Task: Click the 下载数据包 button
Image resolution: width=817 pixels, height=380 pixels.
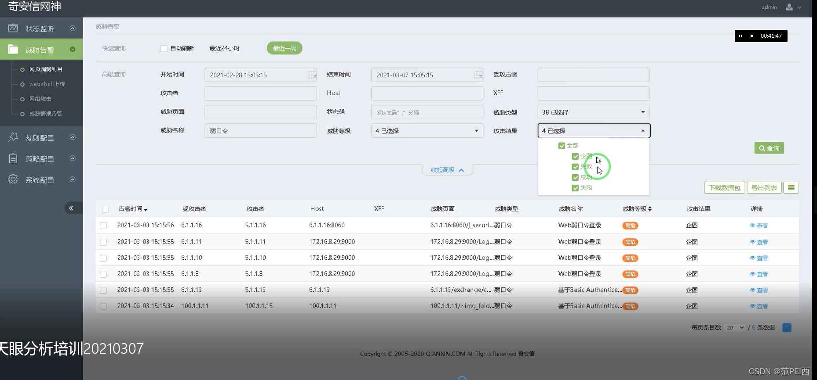Action: point(725,188)
